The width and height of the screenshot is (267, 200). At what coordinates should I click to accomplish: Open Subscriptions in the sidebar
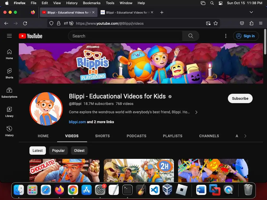coord(9,93)
